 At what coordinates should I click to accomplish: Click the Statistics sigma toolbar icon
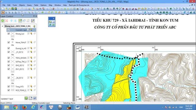point(66,13)
